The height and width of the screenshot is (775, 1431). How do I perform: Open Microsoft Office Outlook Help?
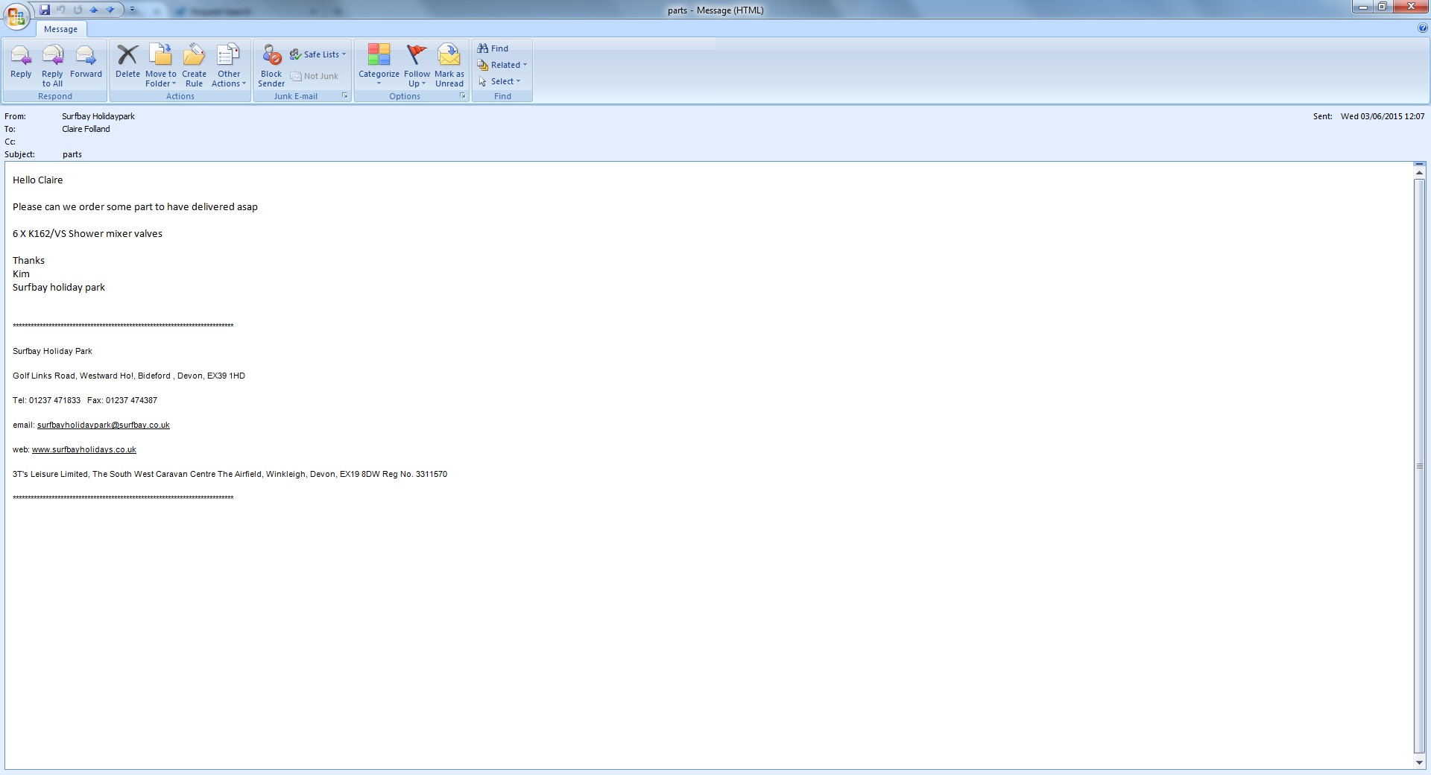(x=1423, y=28)
